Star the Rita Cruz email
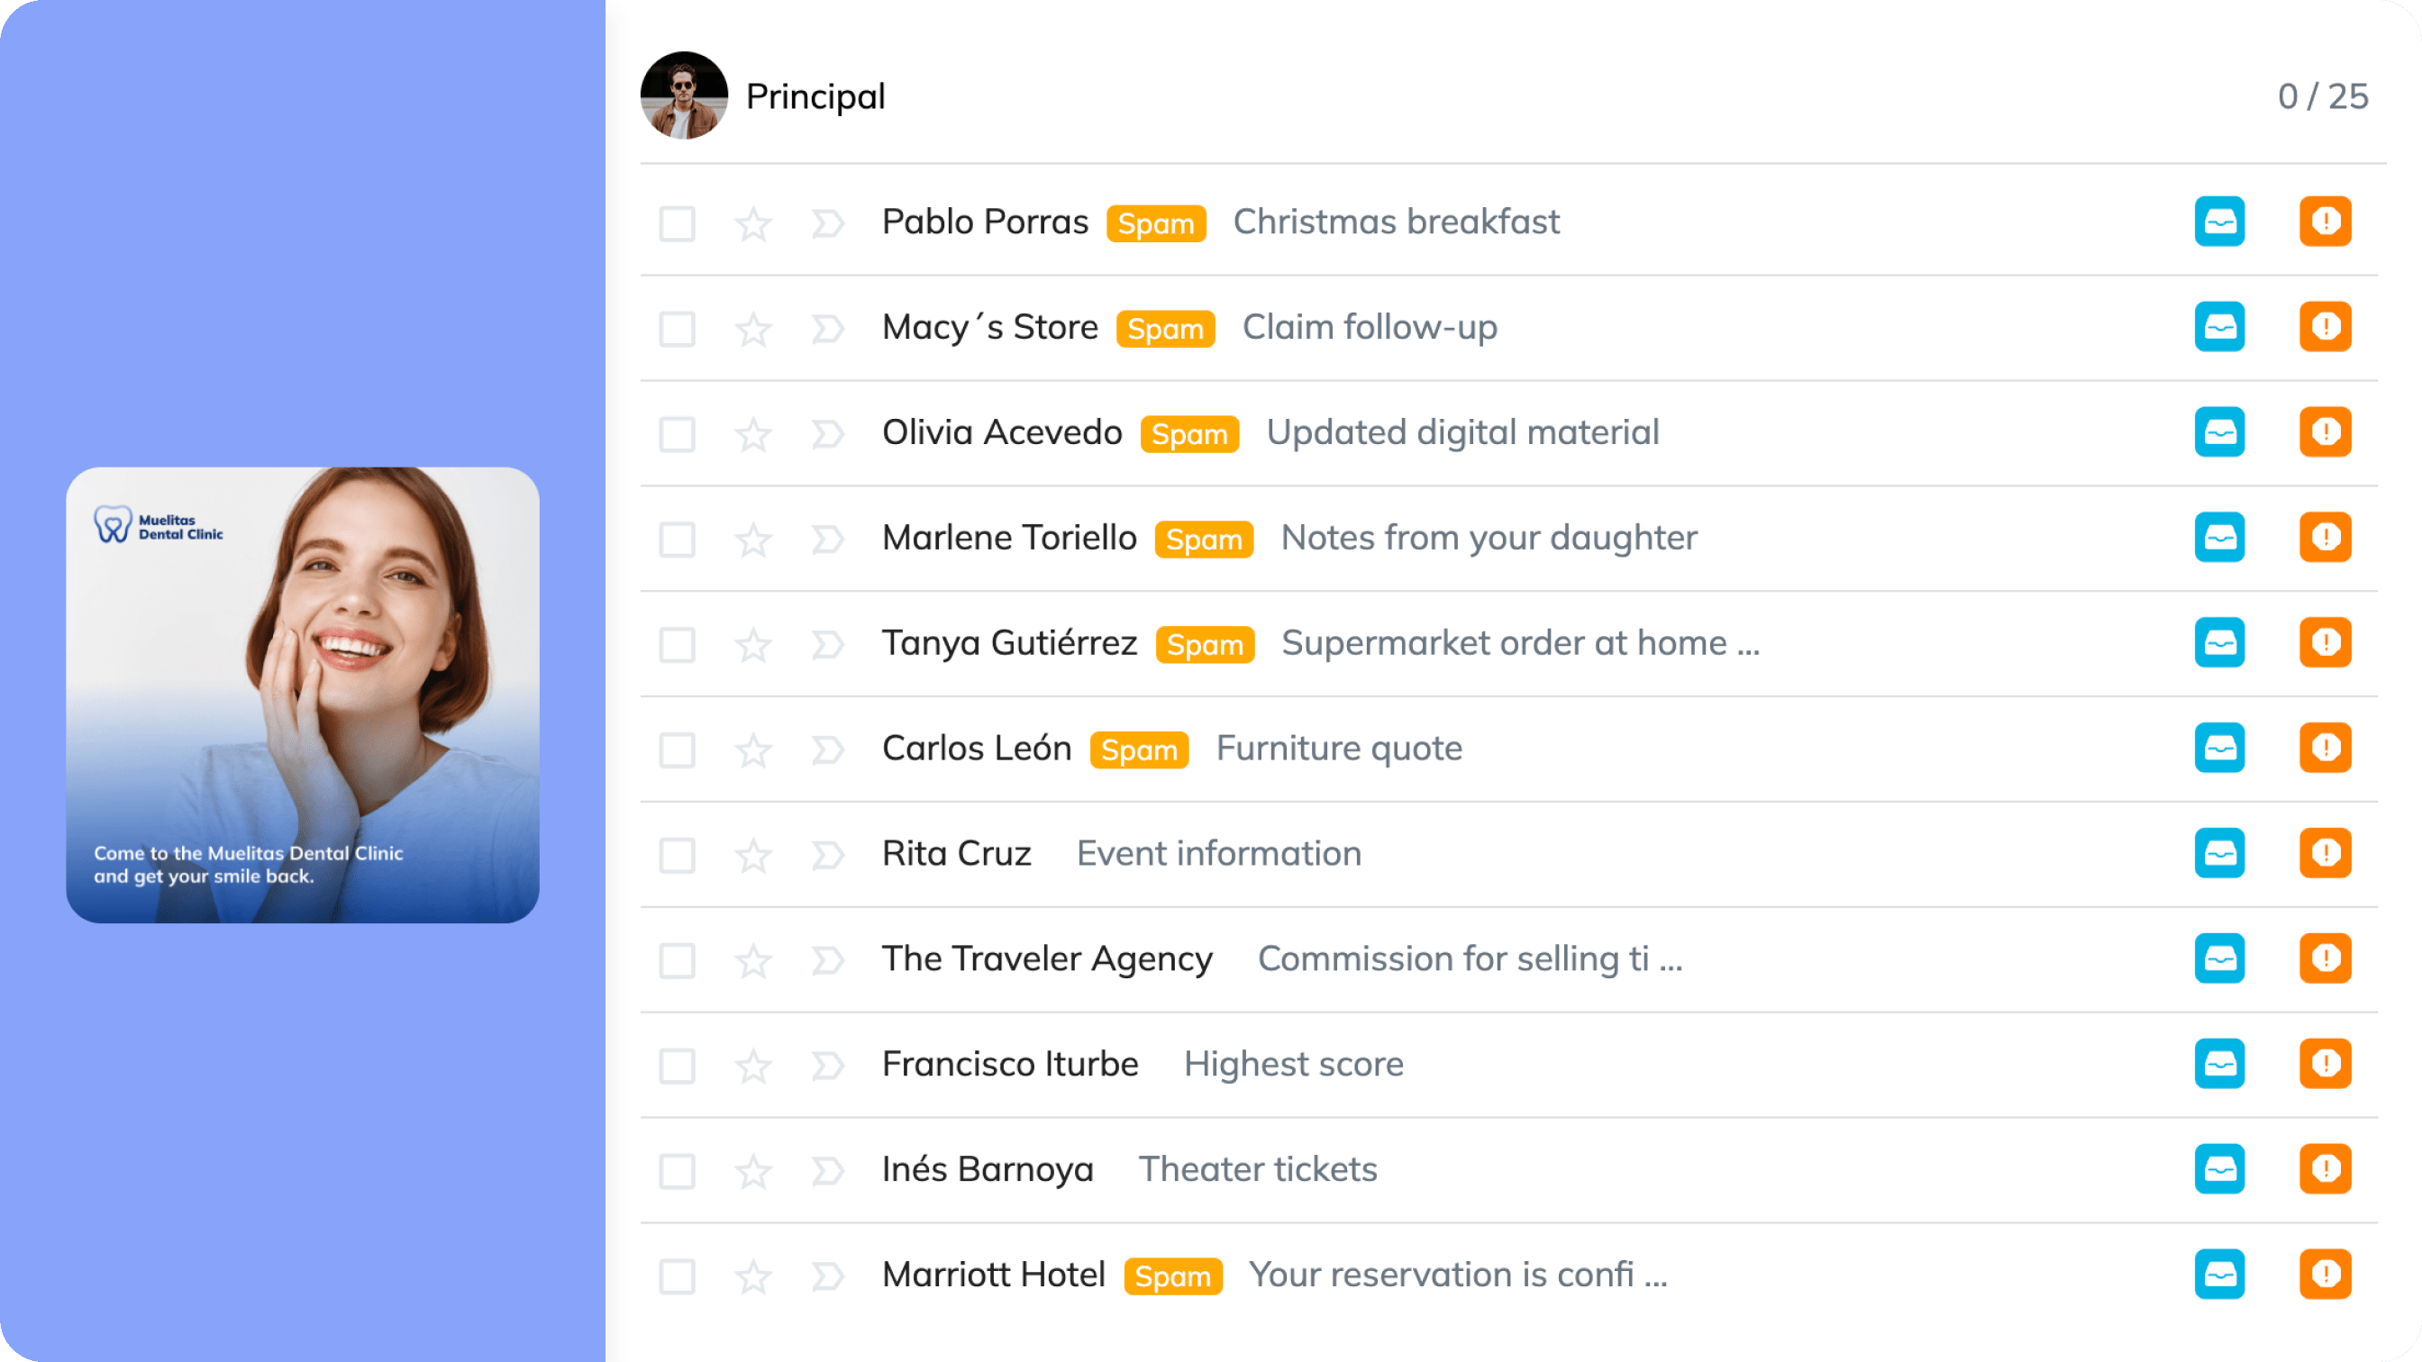 point(753,856)
